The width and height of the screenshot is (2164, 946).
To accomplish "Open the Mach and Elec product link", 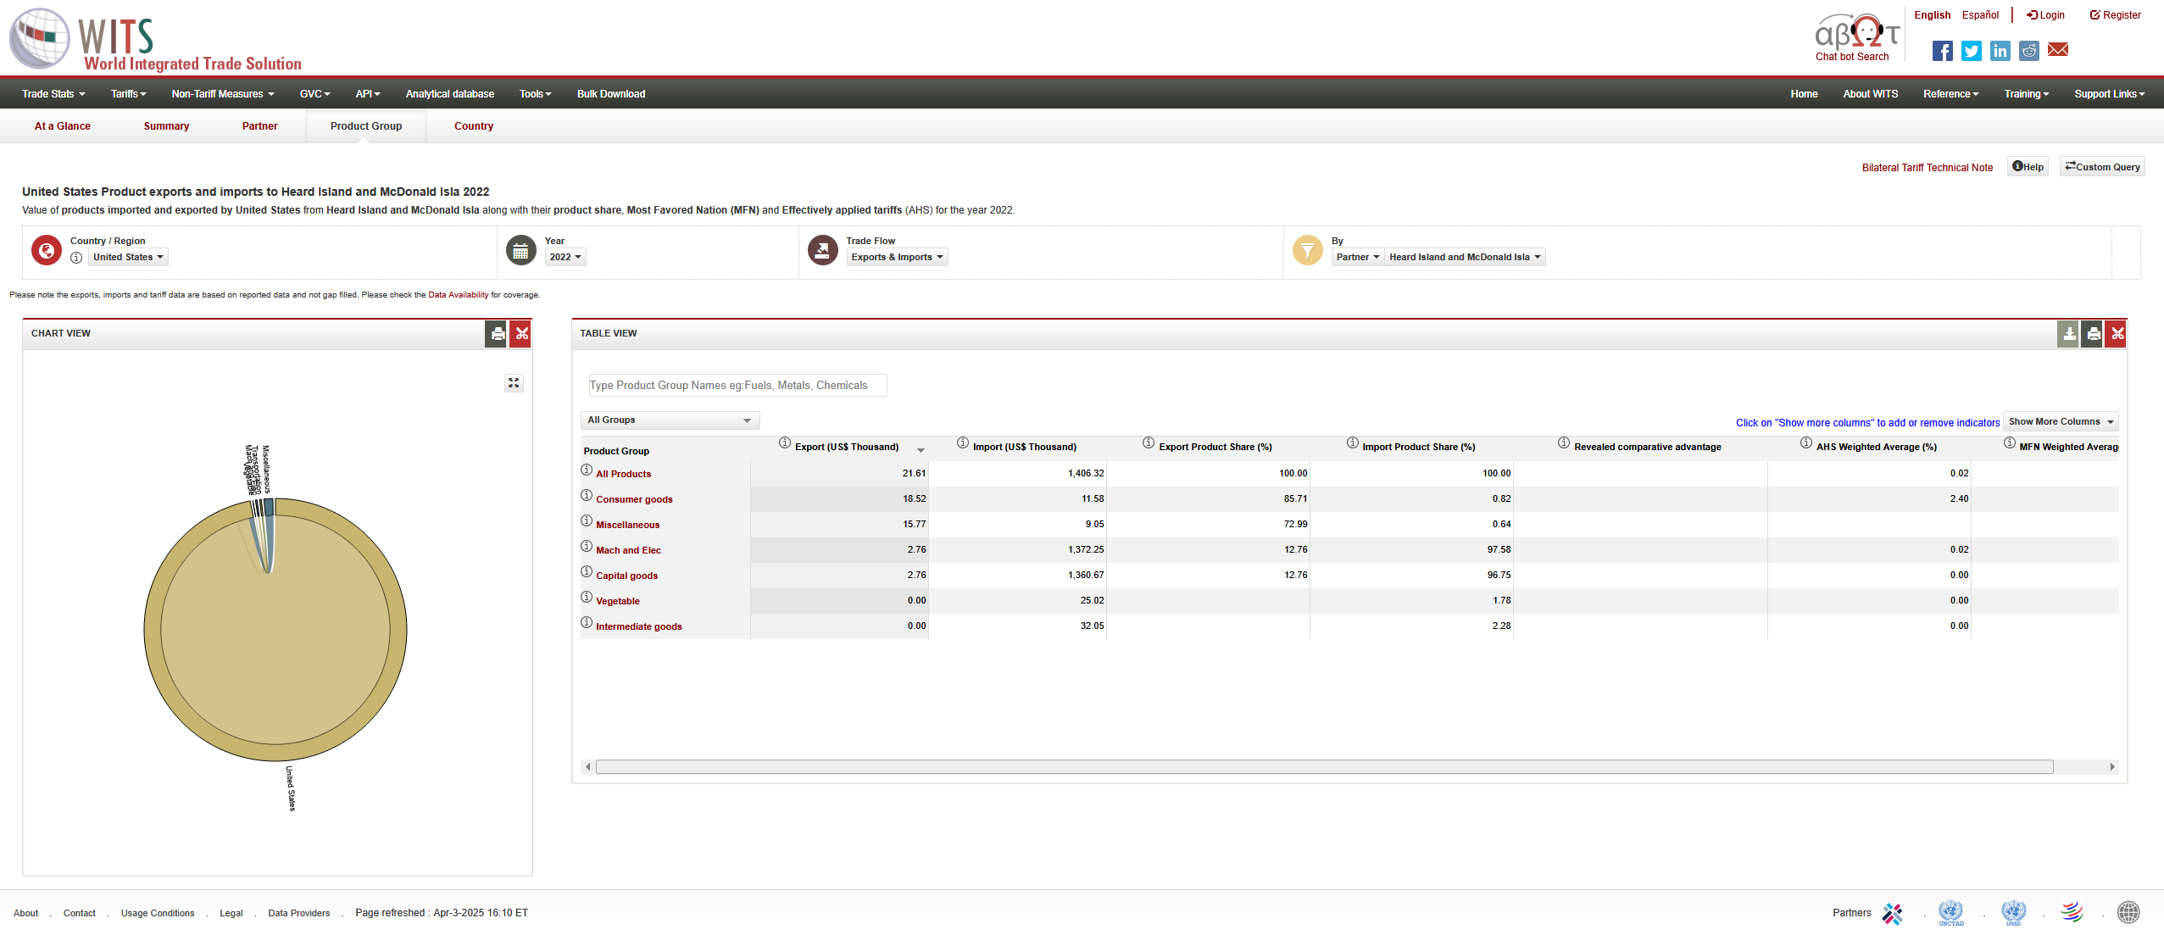I will click(x=628, y=551).
